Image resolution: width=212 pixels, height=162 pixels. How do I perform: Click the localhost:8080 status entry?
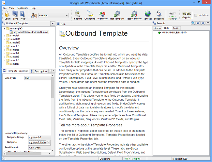coord(180,159)
